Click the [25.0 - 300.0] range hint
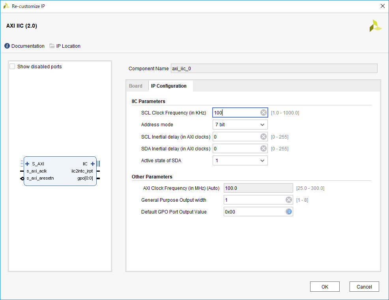The height and width of the screenshot is (300, 389). pyautogui.click(x=310, y=188)
